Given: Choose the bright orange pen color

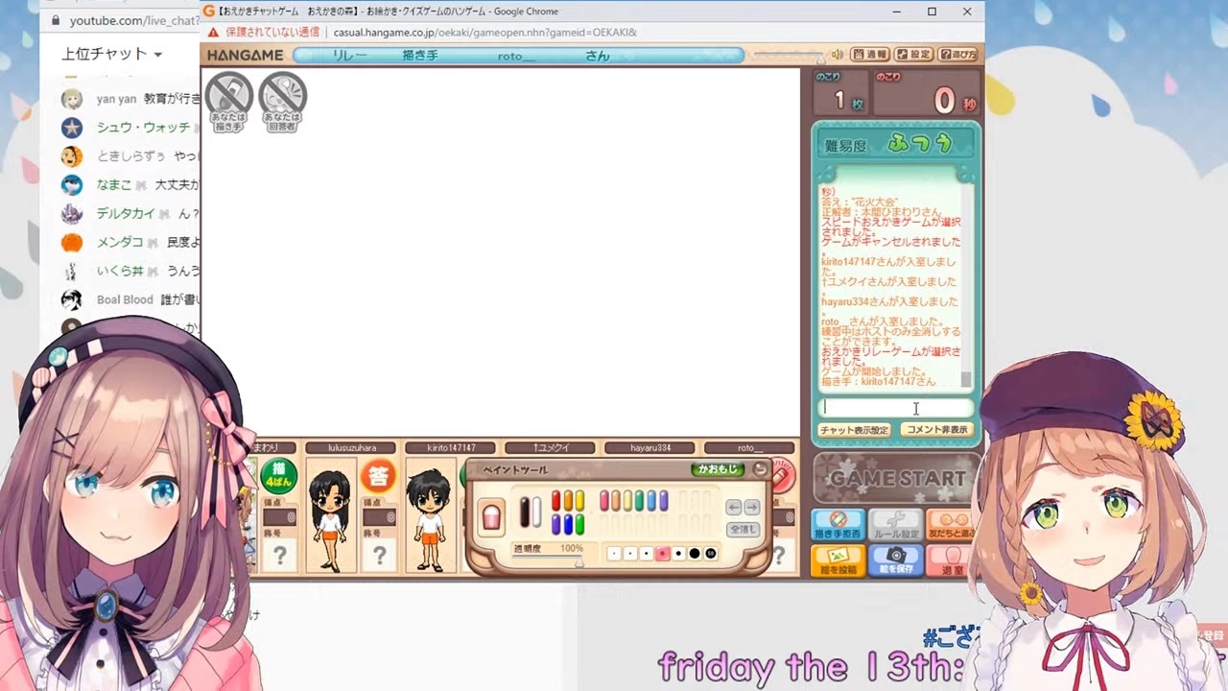Looking at the screenshot, I should pos(568,501).
